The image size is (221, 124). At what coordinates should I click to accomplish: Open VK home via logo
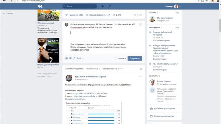(x=40, y=6)
